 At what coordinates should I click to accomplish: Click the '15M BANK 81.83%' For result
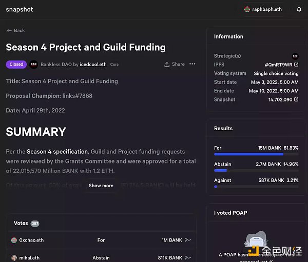(x=278, y=148)
